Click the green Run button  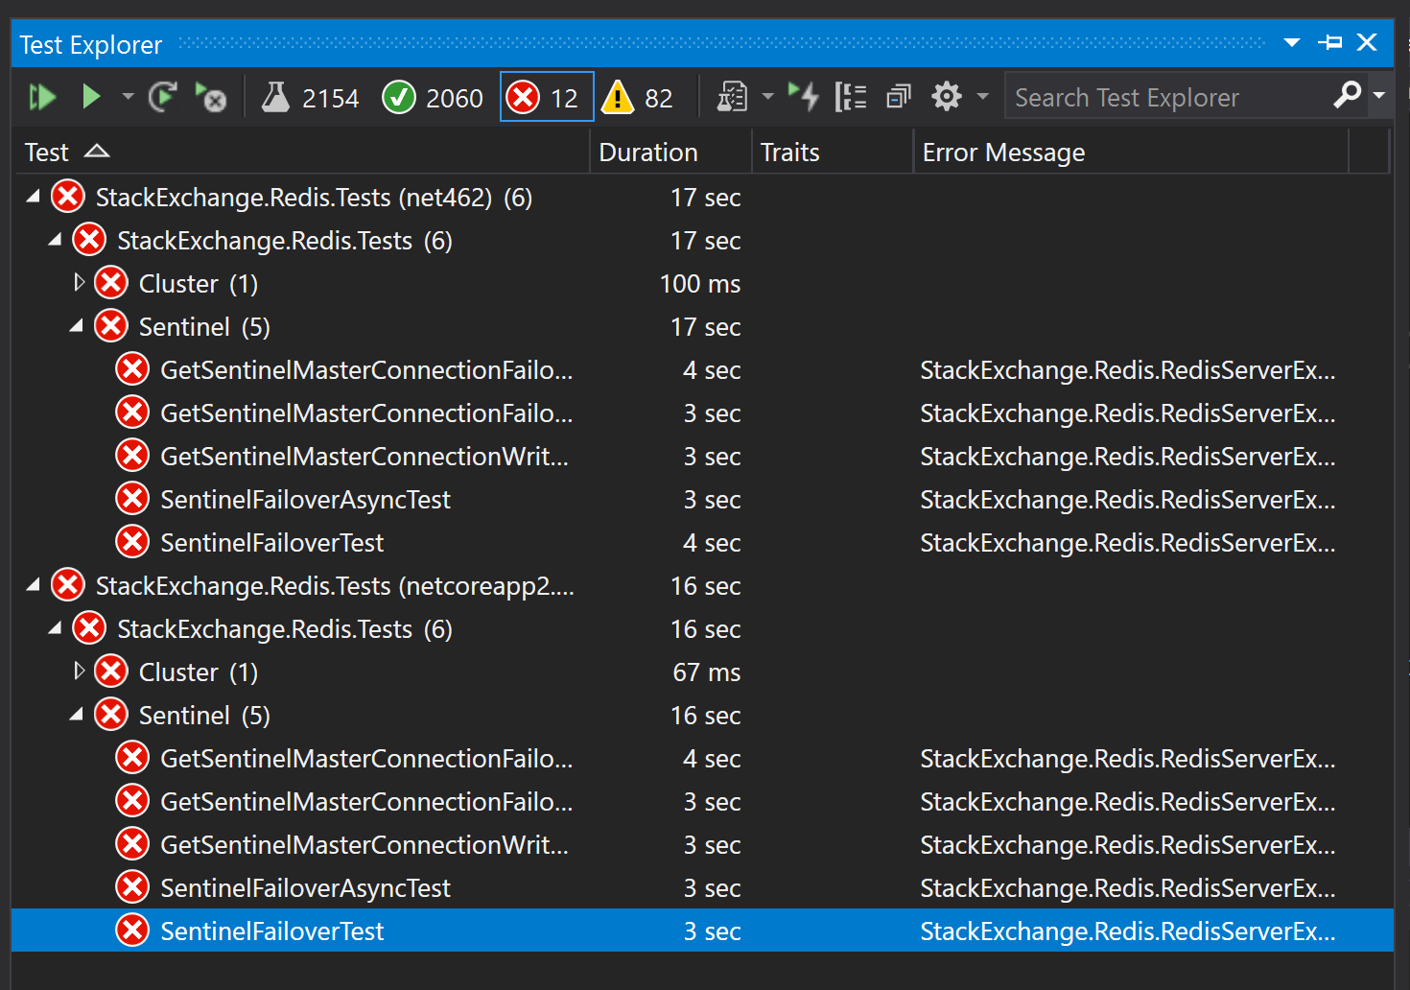coord(91,97)
